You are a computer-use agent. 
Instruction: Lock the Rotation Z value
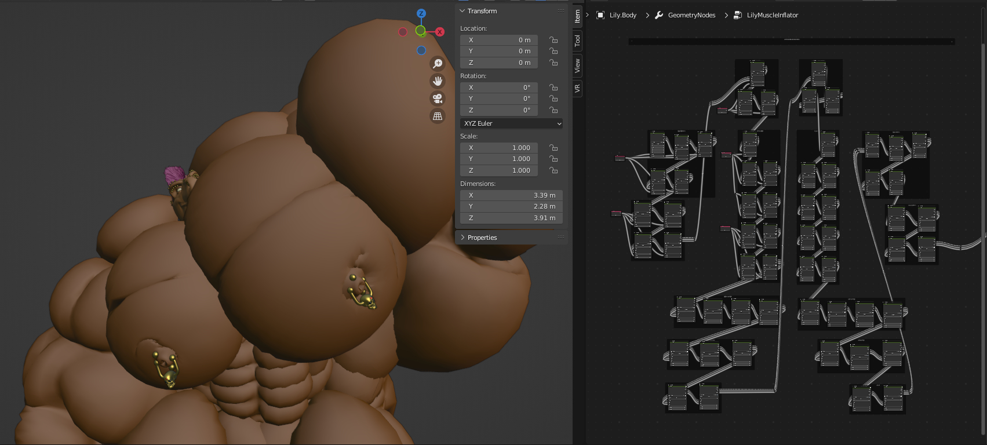553,110
